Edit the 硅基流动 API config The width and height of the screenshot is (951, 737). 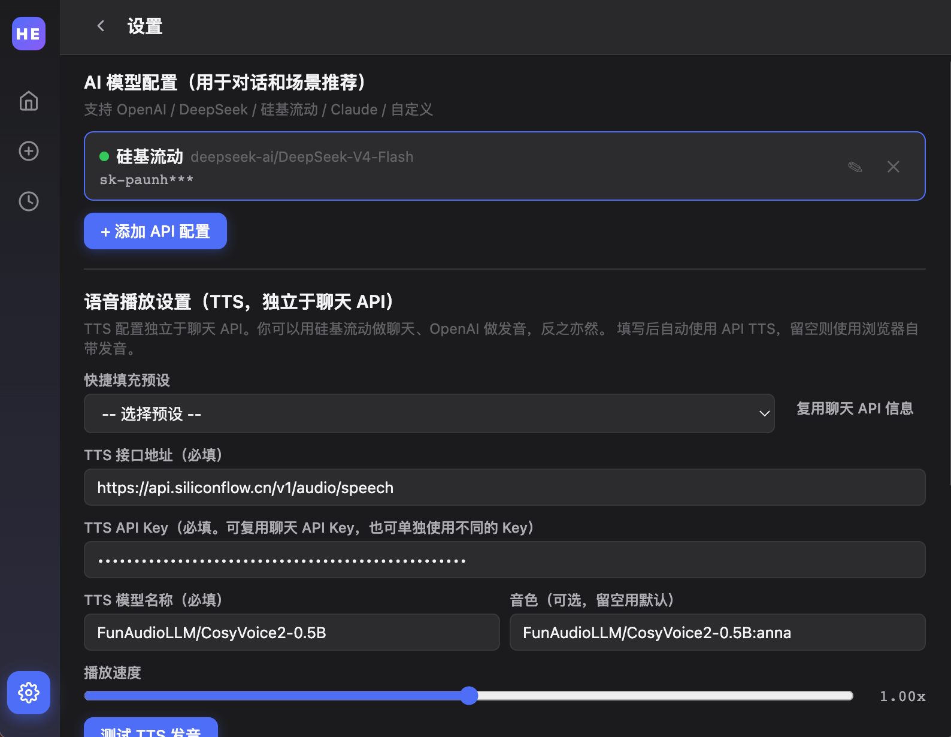[x=855, y=167]
